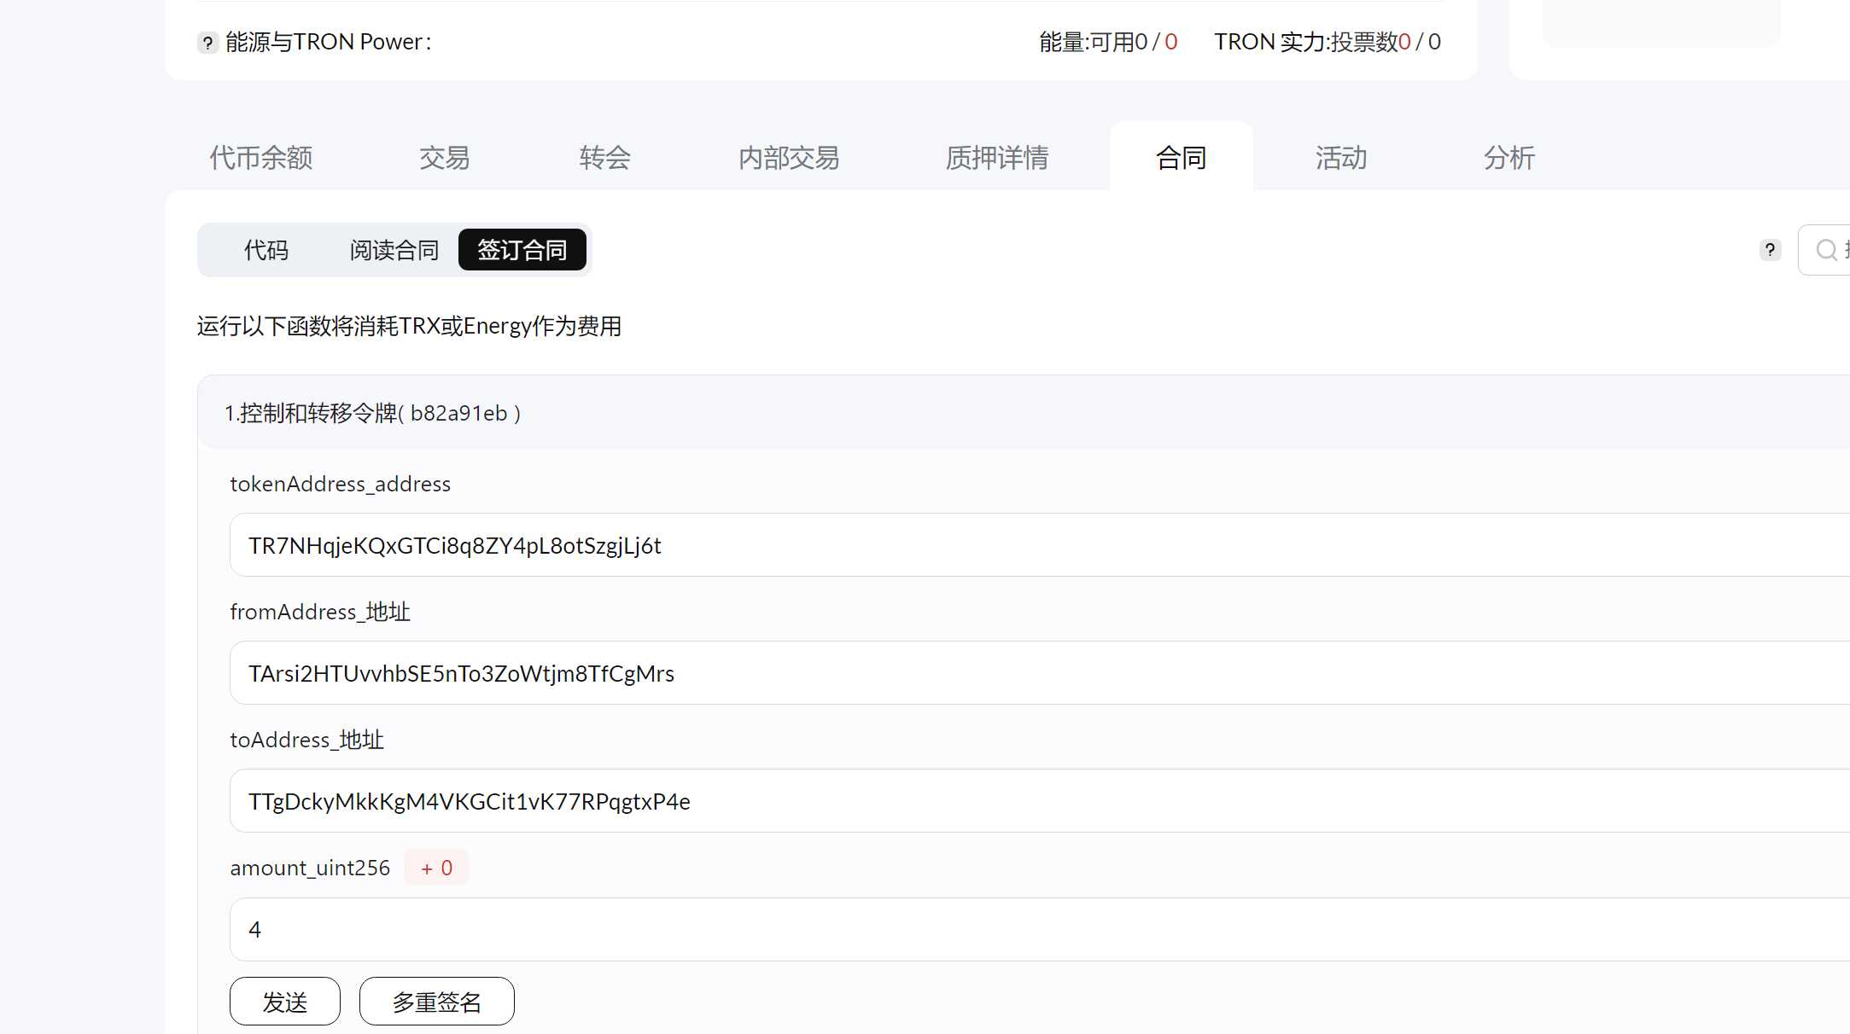
Task: Click the help icon beside 能源与TRON Power
Action: pos(207,43)
